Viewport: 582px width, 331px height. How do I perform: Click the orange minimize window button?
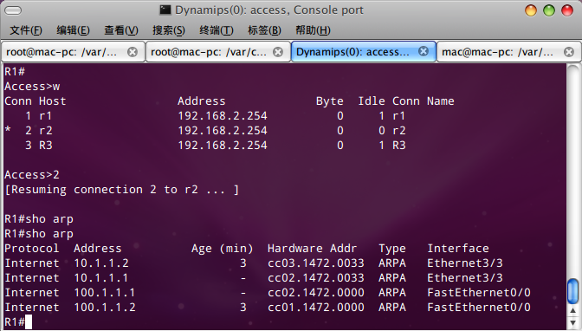(531, 10)
